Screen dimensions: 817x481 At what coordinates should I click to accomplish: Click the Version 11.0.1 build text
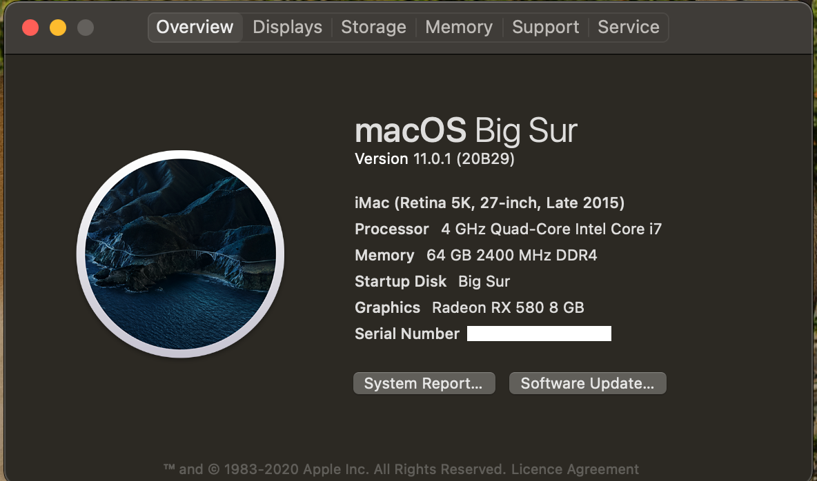pyautogui.click(x=434, y=159)
